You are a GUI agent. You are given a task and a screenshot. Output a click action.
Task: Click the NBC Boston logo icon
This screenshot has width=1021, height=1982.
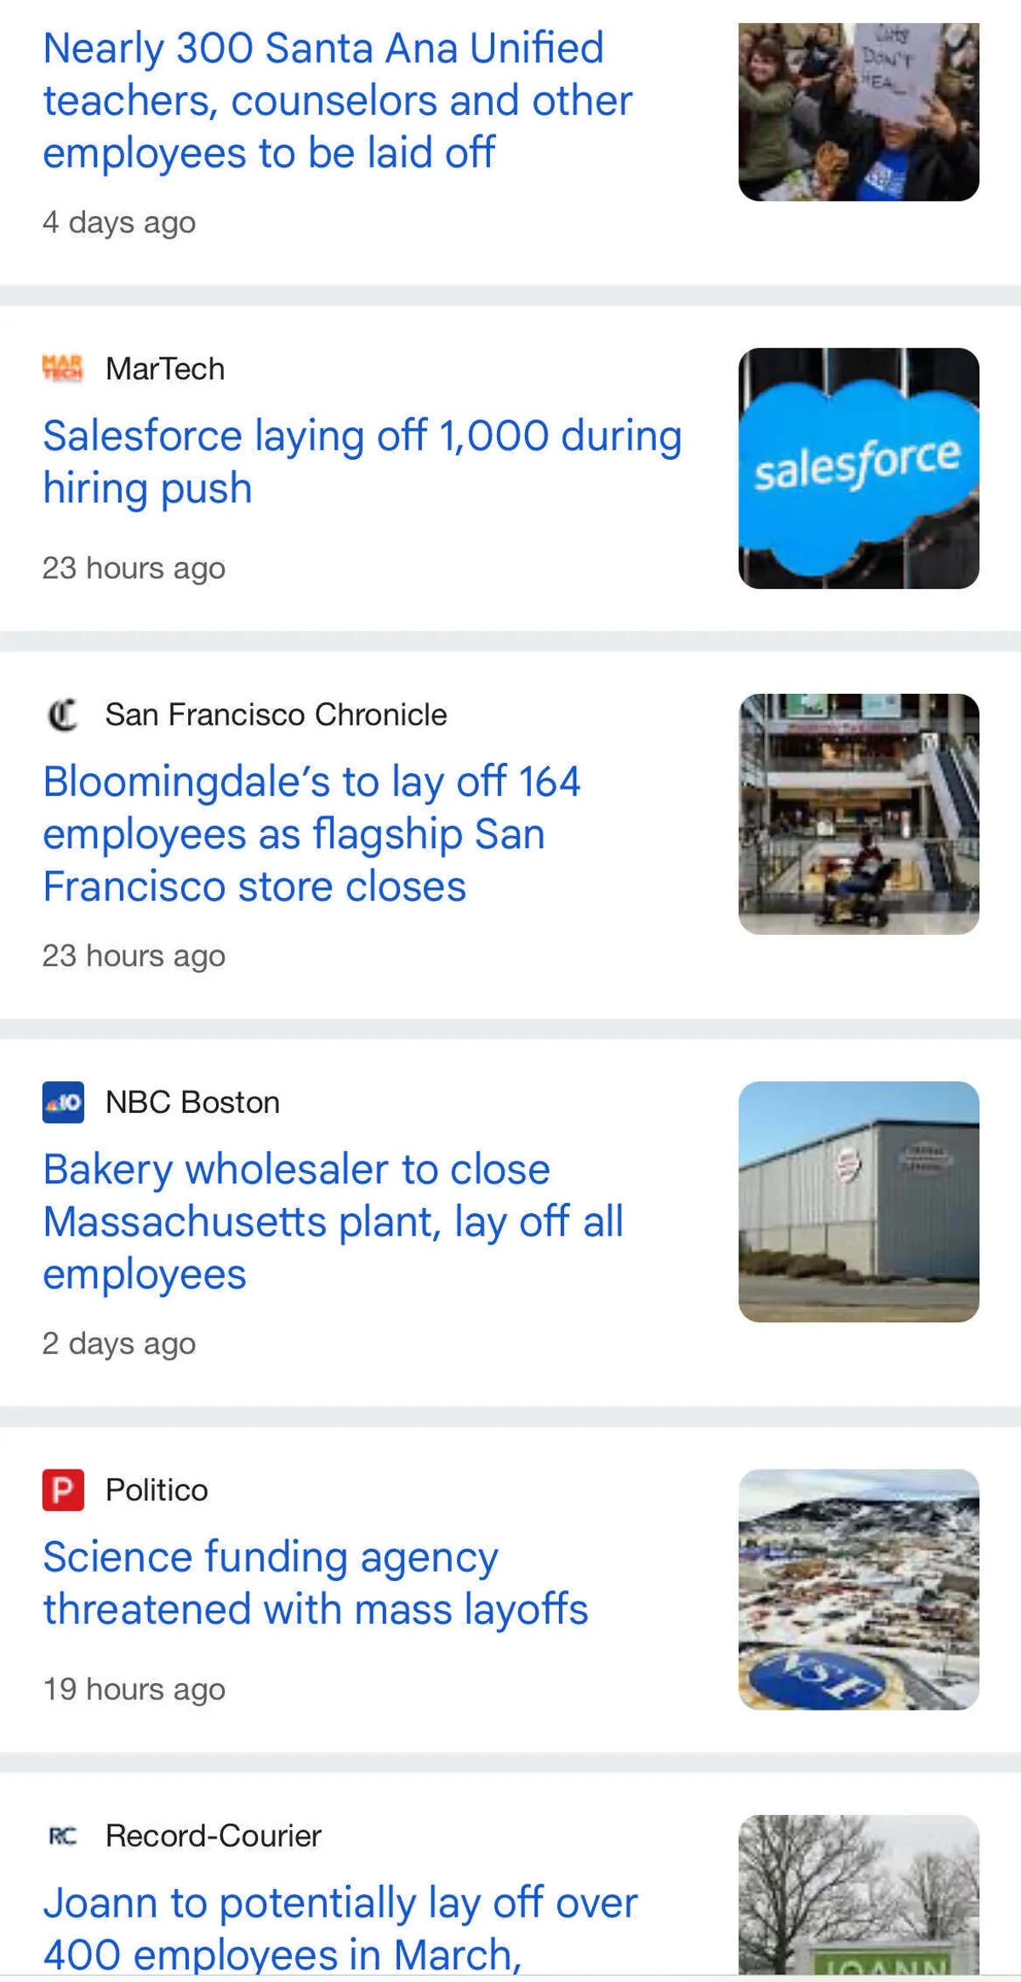(63, 1103)
